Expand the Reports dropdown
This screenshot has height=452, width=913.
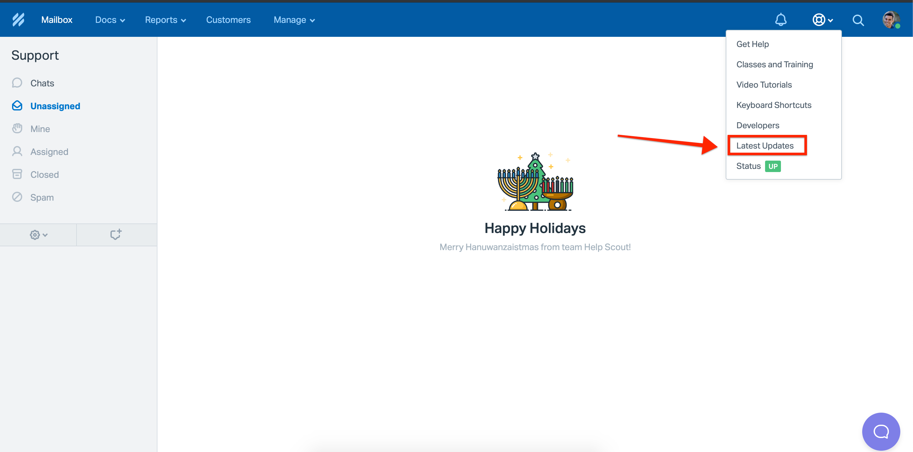165,20
